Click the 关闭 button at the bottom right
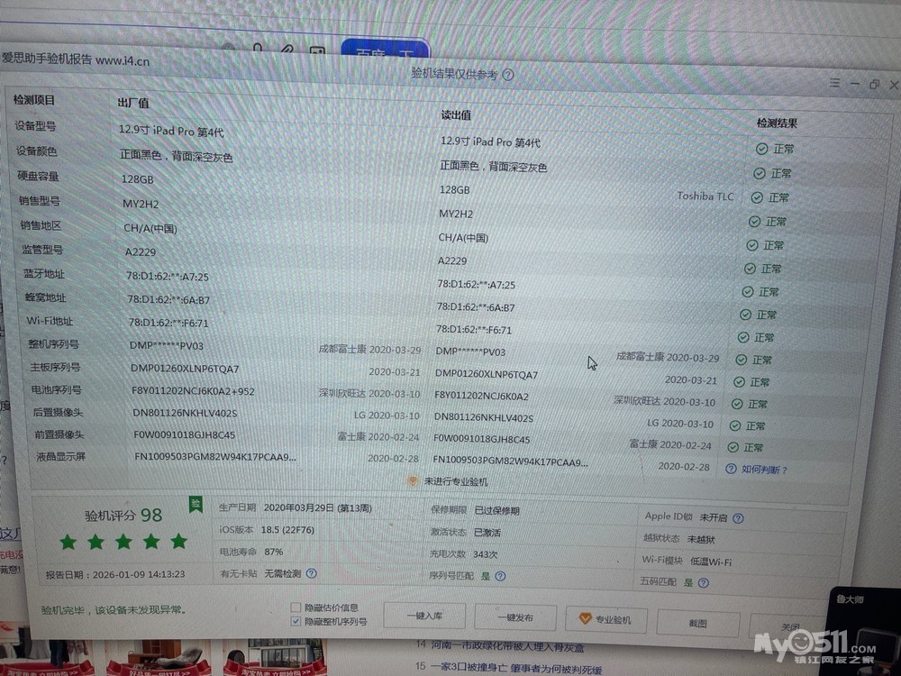Screen dimensions: 901x676 pos(789,627)
